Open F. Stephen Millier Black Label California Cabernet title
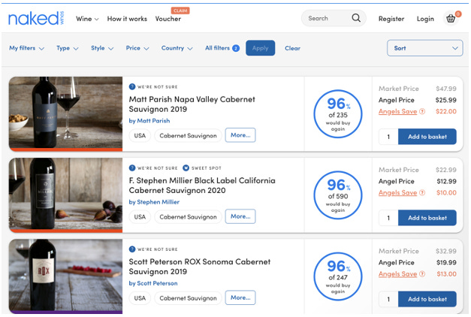This screenshot has height=317, width=471. tap(202, 186)
